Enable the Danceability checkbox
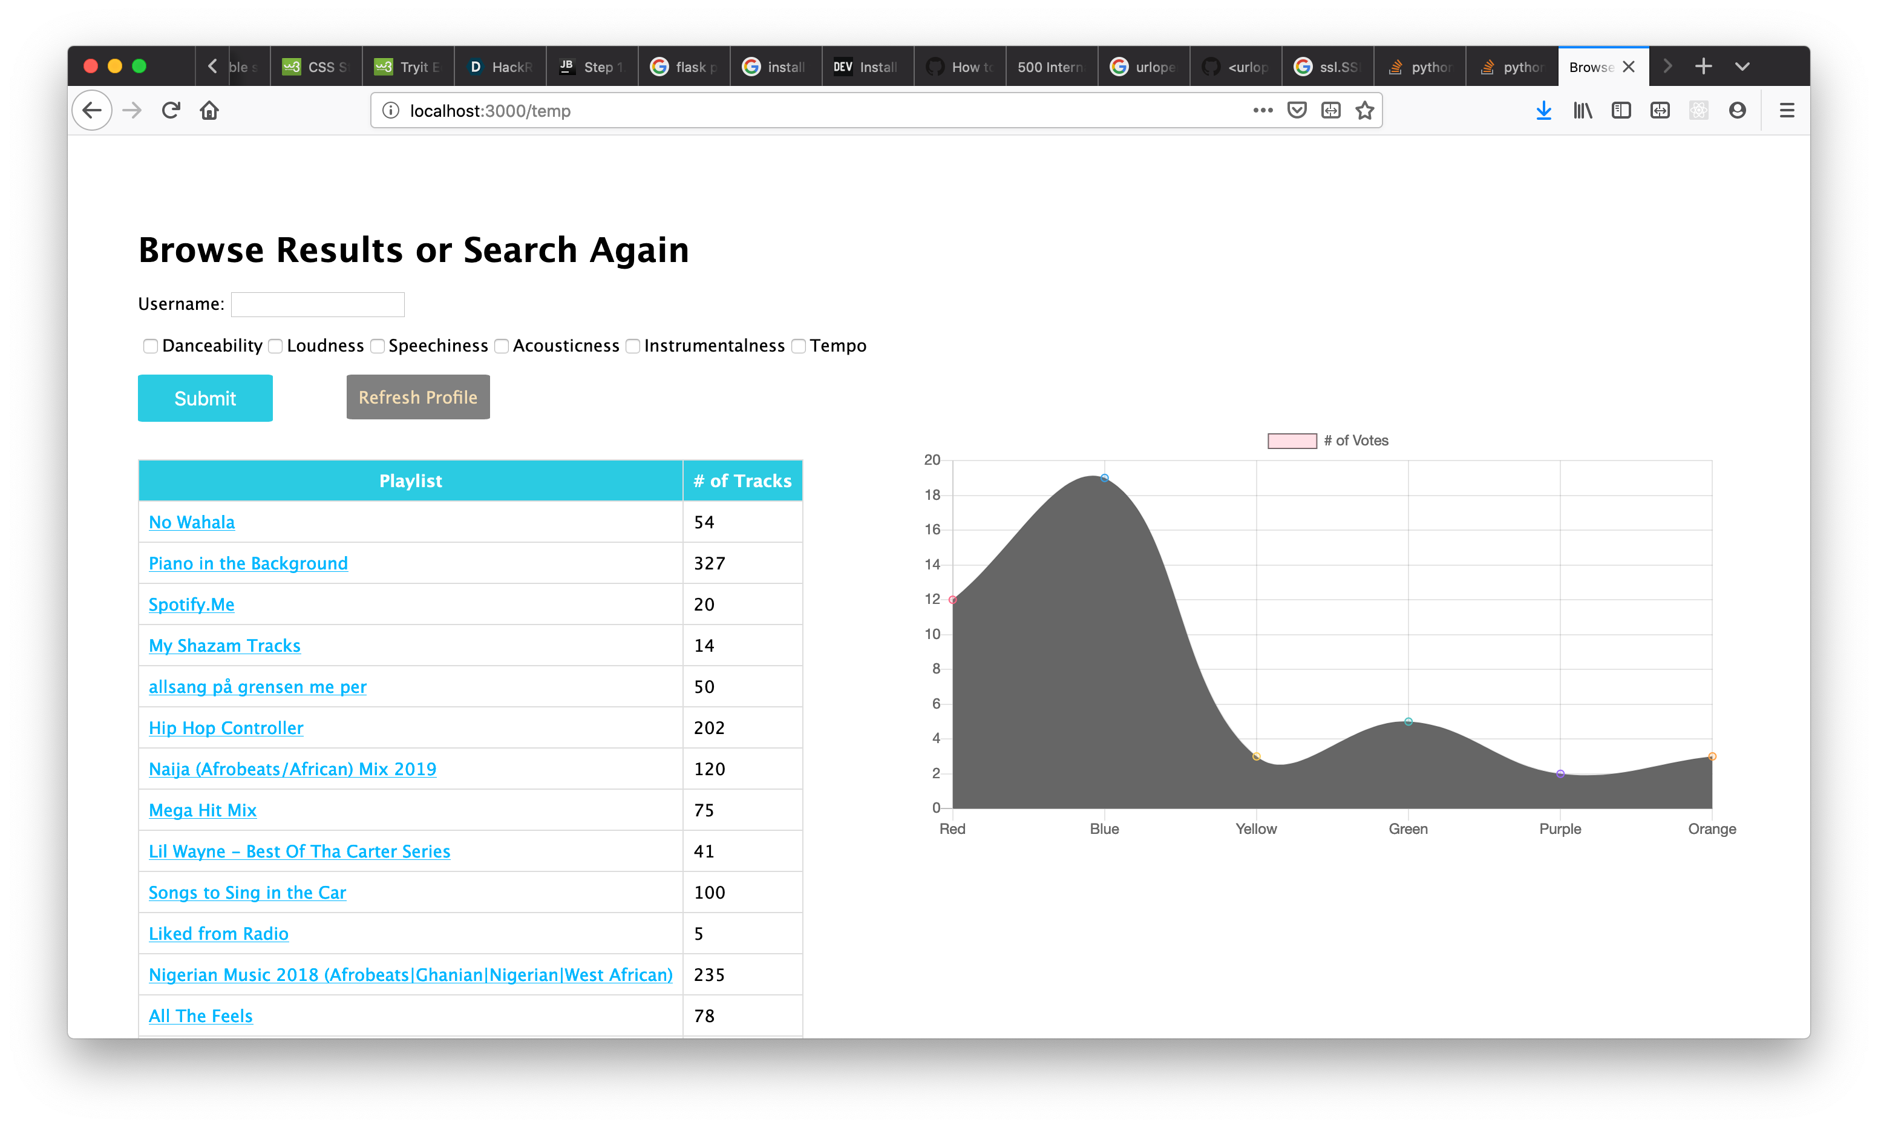The width and height of the screenshot is (1878, 1128). [x=151, y=347]
